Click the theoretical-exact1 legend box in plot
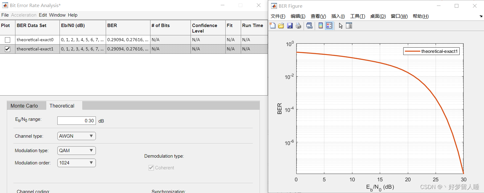The height and width of the screenshot is (193, 484). click(431, 51)
